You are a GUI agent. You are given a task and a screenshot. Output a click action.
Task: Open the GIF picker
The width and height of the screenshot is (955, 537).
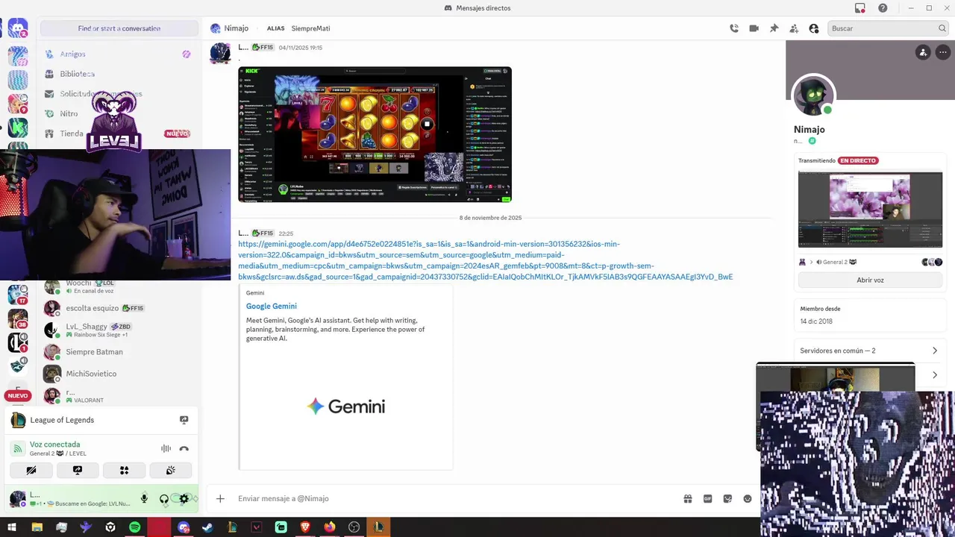click(x=707, y=499)
